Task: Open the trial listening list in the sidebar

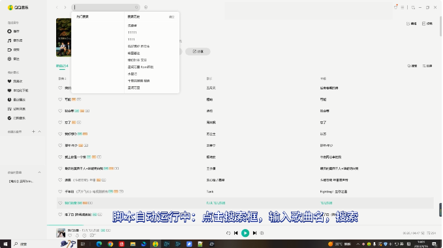Action: coord(16,109)
